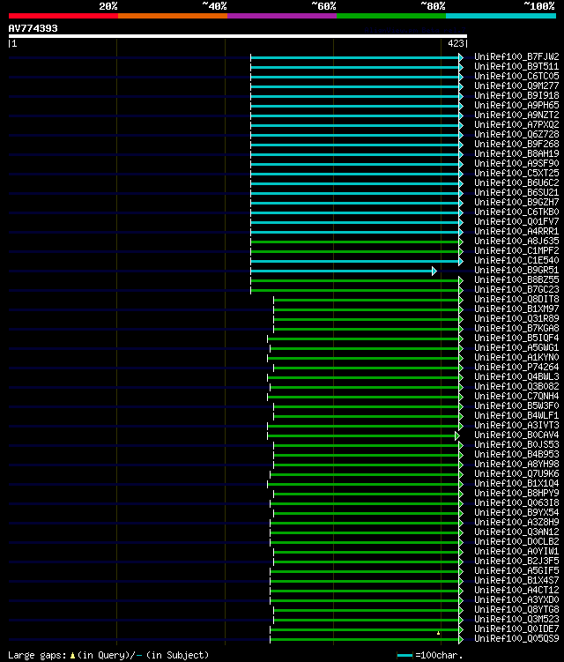The width and height of the screenshot is (564, 662).
Task: Open UniRef100_B9YX54 alignment
Action: click(516, 513)
